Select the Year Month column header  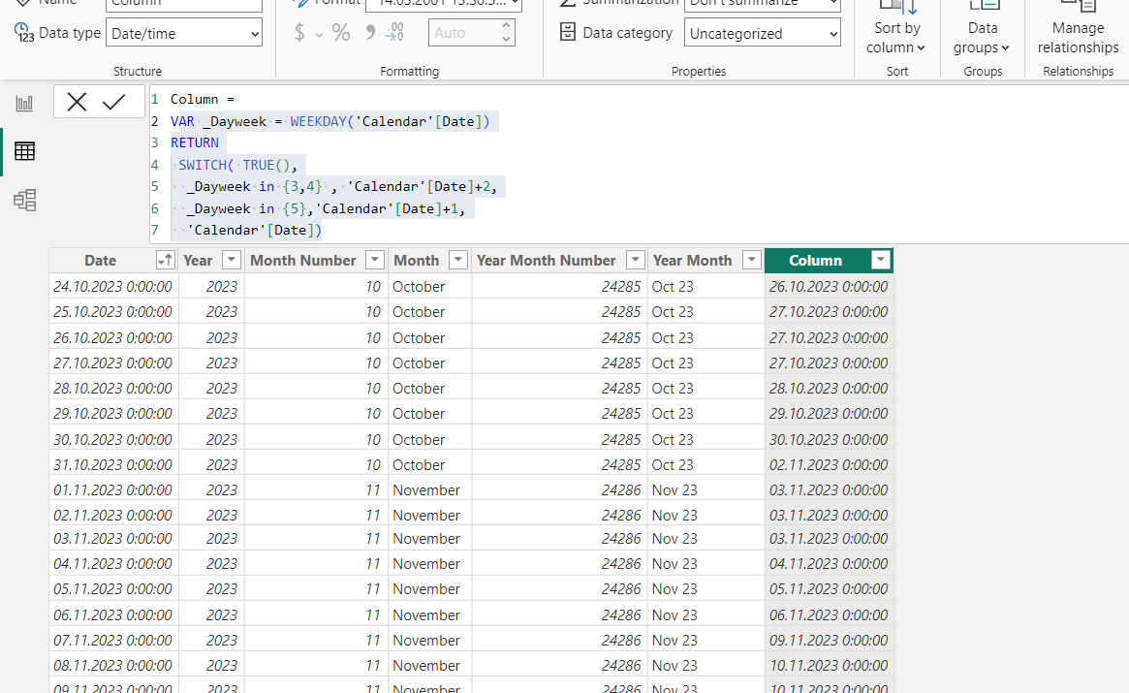coord(693,261)
